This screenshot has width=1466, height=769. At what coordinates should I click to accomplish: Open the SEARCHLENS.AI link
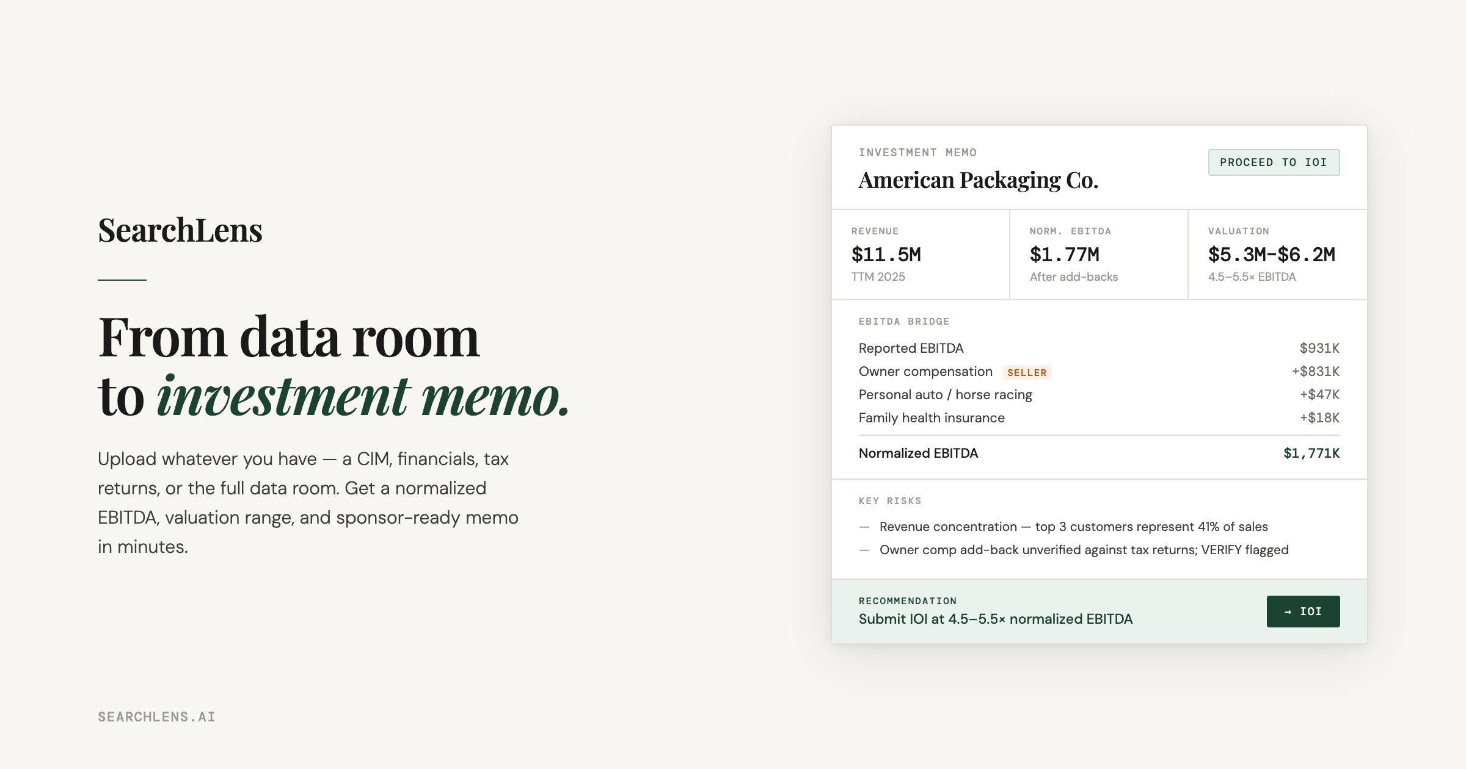(156, 717)
